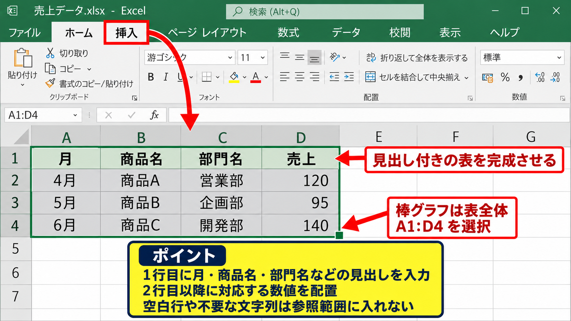Screen dimensions: 571x321
Task: Expand the Name Box A1:D4 dropdown
Action: point(75,115)
